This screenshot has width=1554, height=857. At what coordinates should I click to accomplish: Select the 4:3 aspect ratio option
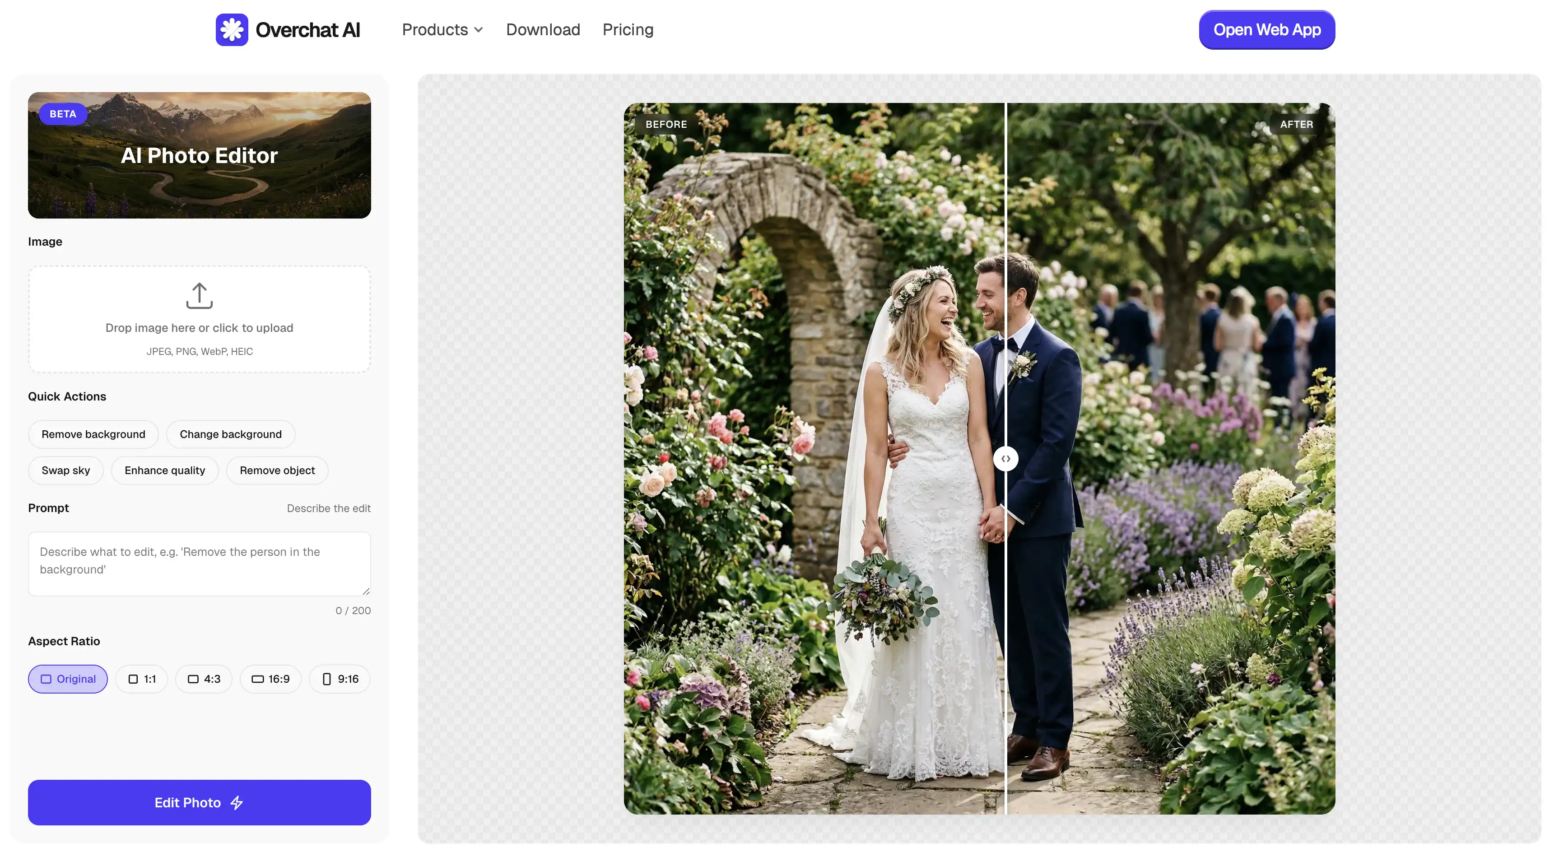click(x=203, y=678)
